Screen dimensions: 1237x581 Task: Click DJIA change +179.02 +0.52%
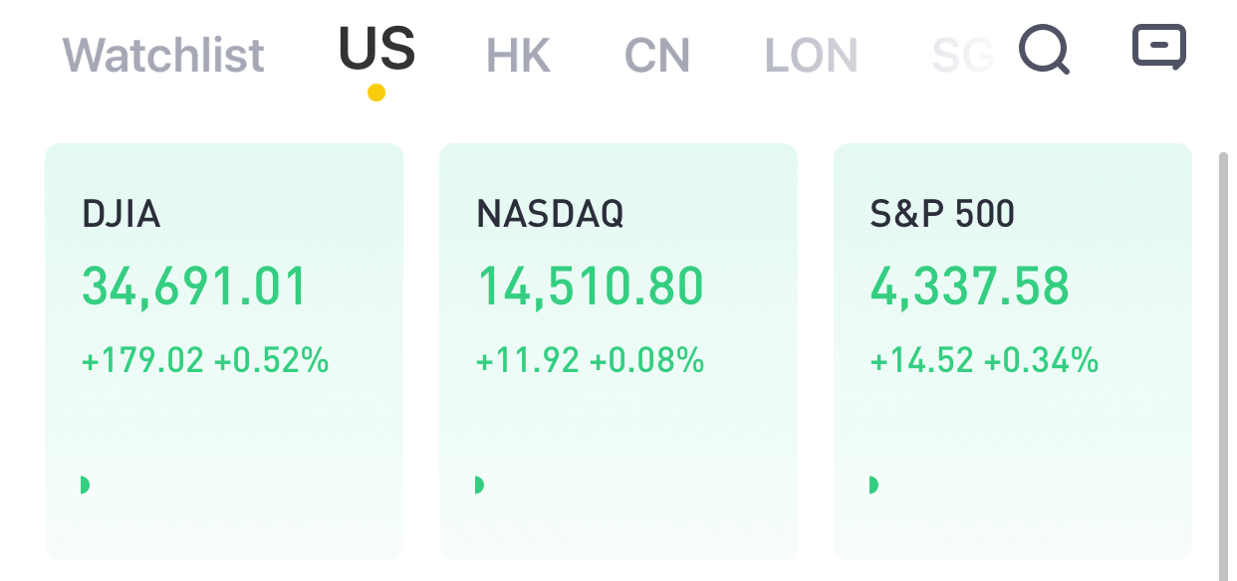coord(205,360)
